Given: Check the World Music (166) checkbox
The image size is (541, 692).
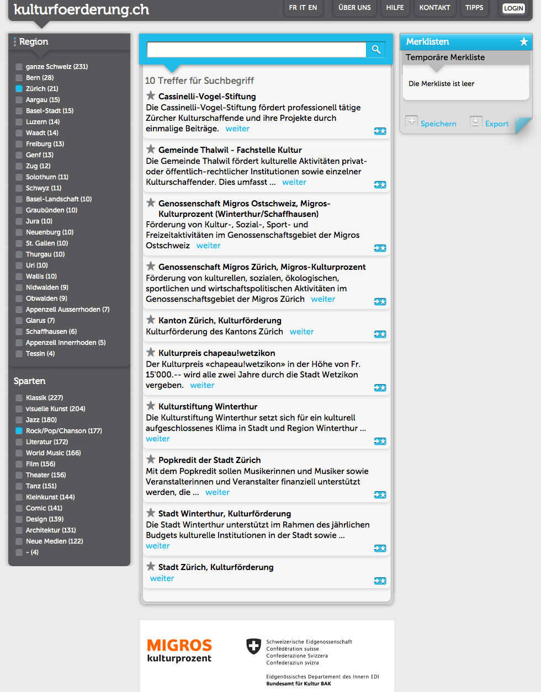Looking at the screenshot, I should 19,453.
